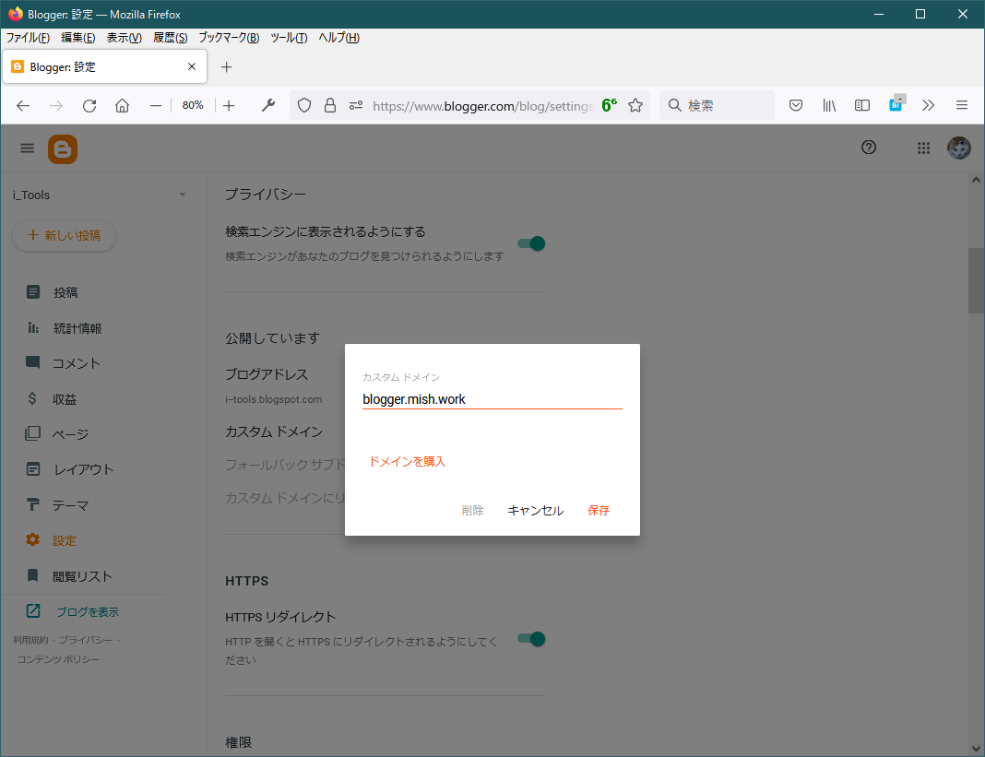
Task: Open the Library bookshelf icon
Action: pos(829,105)
